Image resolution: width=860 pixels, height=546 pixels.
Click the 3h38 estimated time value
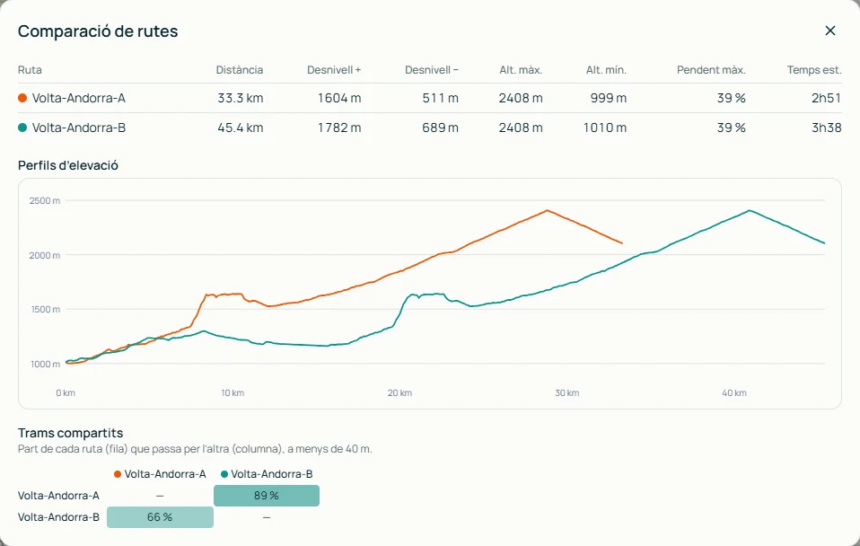(826, 128)
